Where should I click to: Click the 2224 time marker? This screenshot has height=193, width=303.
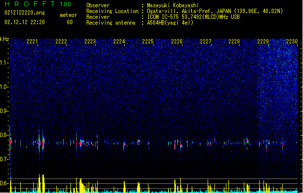[119, 41]
